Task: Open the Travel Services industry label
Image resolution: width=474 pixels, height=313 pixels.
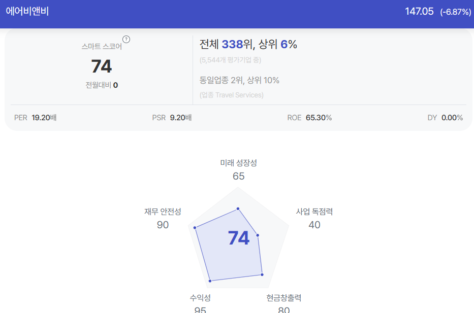Action: pyautogui.click(x=231, y=95)
